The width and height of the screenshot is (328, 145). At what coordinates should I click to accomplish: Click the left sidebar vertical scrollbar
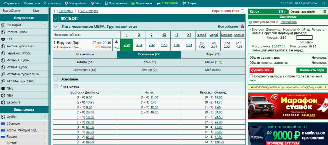pyautogui.click(x=50, y=31)
